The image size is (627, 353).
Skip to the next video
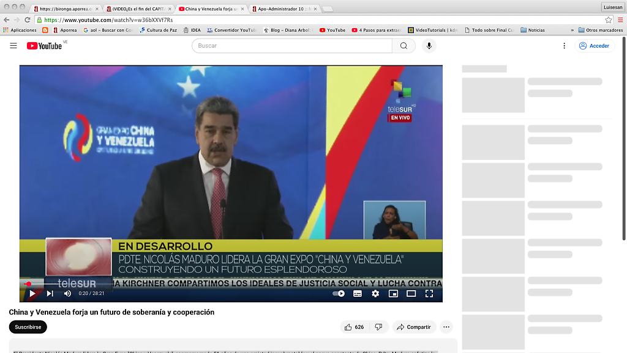tap(50, 294)
